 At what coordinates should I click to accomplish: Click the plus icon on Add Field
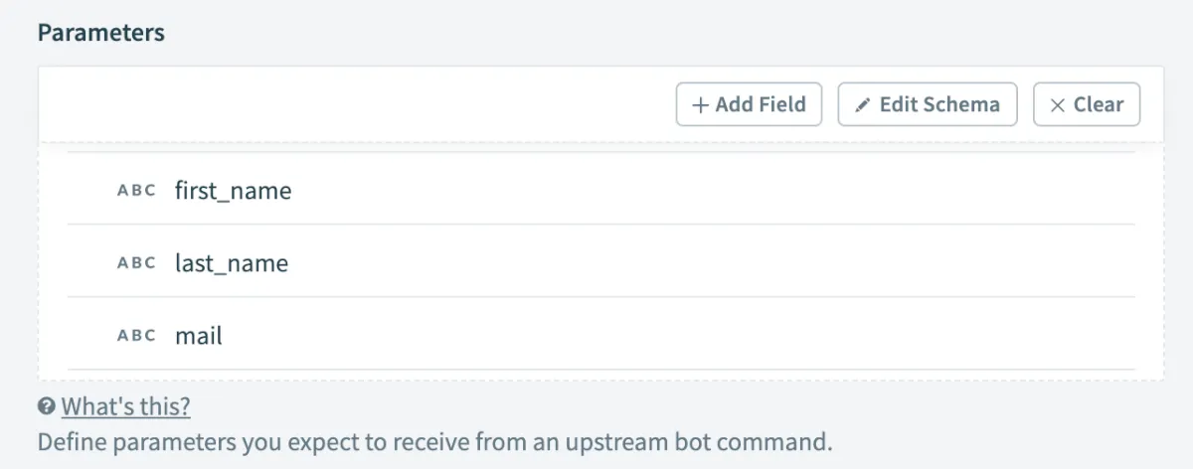701,104
